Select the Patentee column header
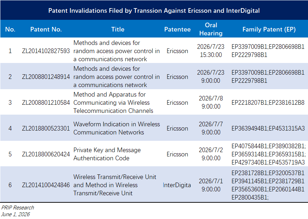 point(177,29)
